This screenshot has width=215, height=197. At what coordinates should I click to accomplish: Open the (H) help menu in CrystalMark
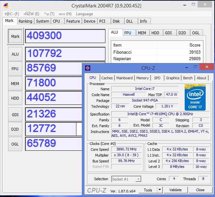[65, 14]
